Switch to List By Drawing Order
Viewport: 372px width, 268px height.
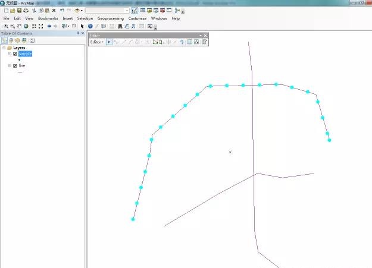(4, 40)
